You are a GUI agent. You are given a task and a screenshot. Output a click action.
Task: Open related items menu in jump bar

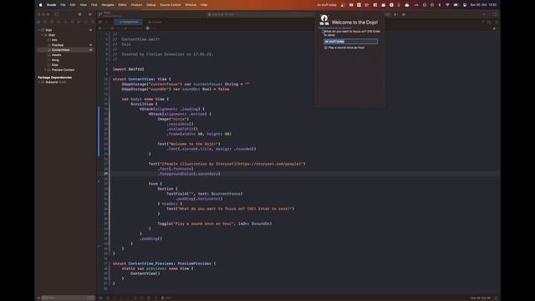point(100,22)
